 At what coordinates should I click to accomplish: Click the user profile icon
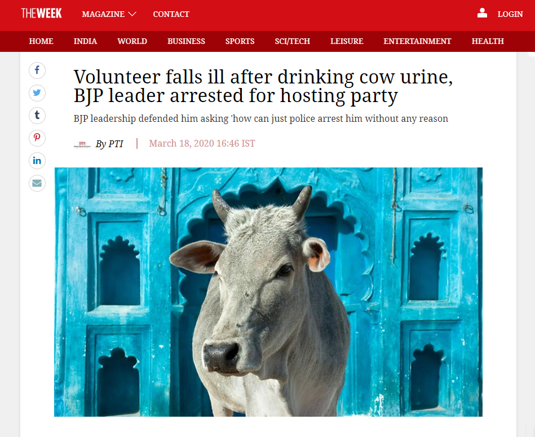click(x=482, y=14)
